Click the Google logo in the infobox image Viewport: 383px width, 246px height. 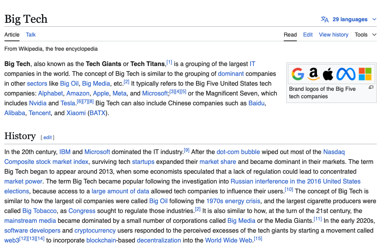coord(297,74)
